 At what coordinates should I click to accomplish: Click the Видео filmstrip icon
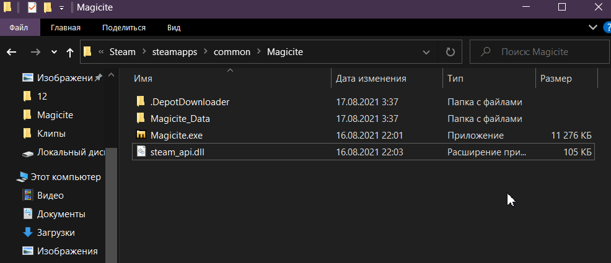point(28,195)
